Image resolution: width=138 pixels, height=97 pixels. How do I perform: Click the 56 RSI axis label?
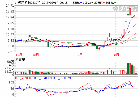point(12,89)
